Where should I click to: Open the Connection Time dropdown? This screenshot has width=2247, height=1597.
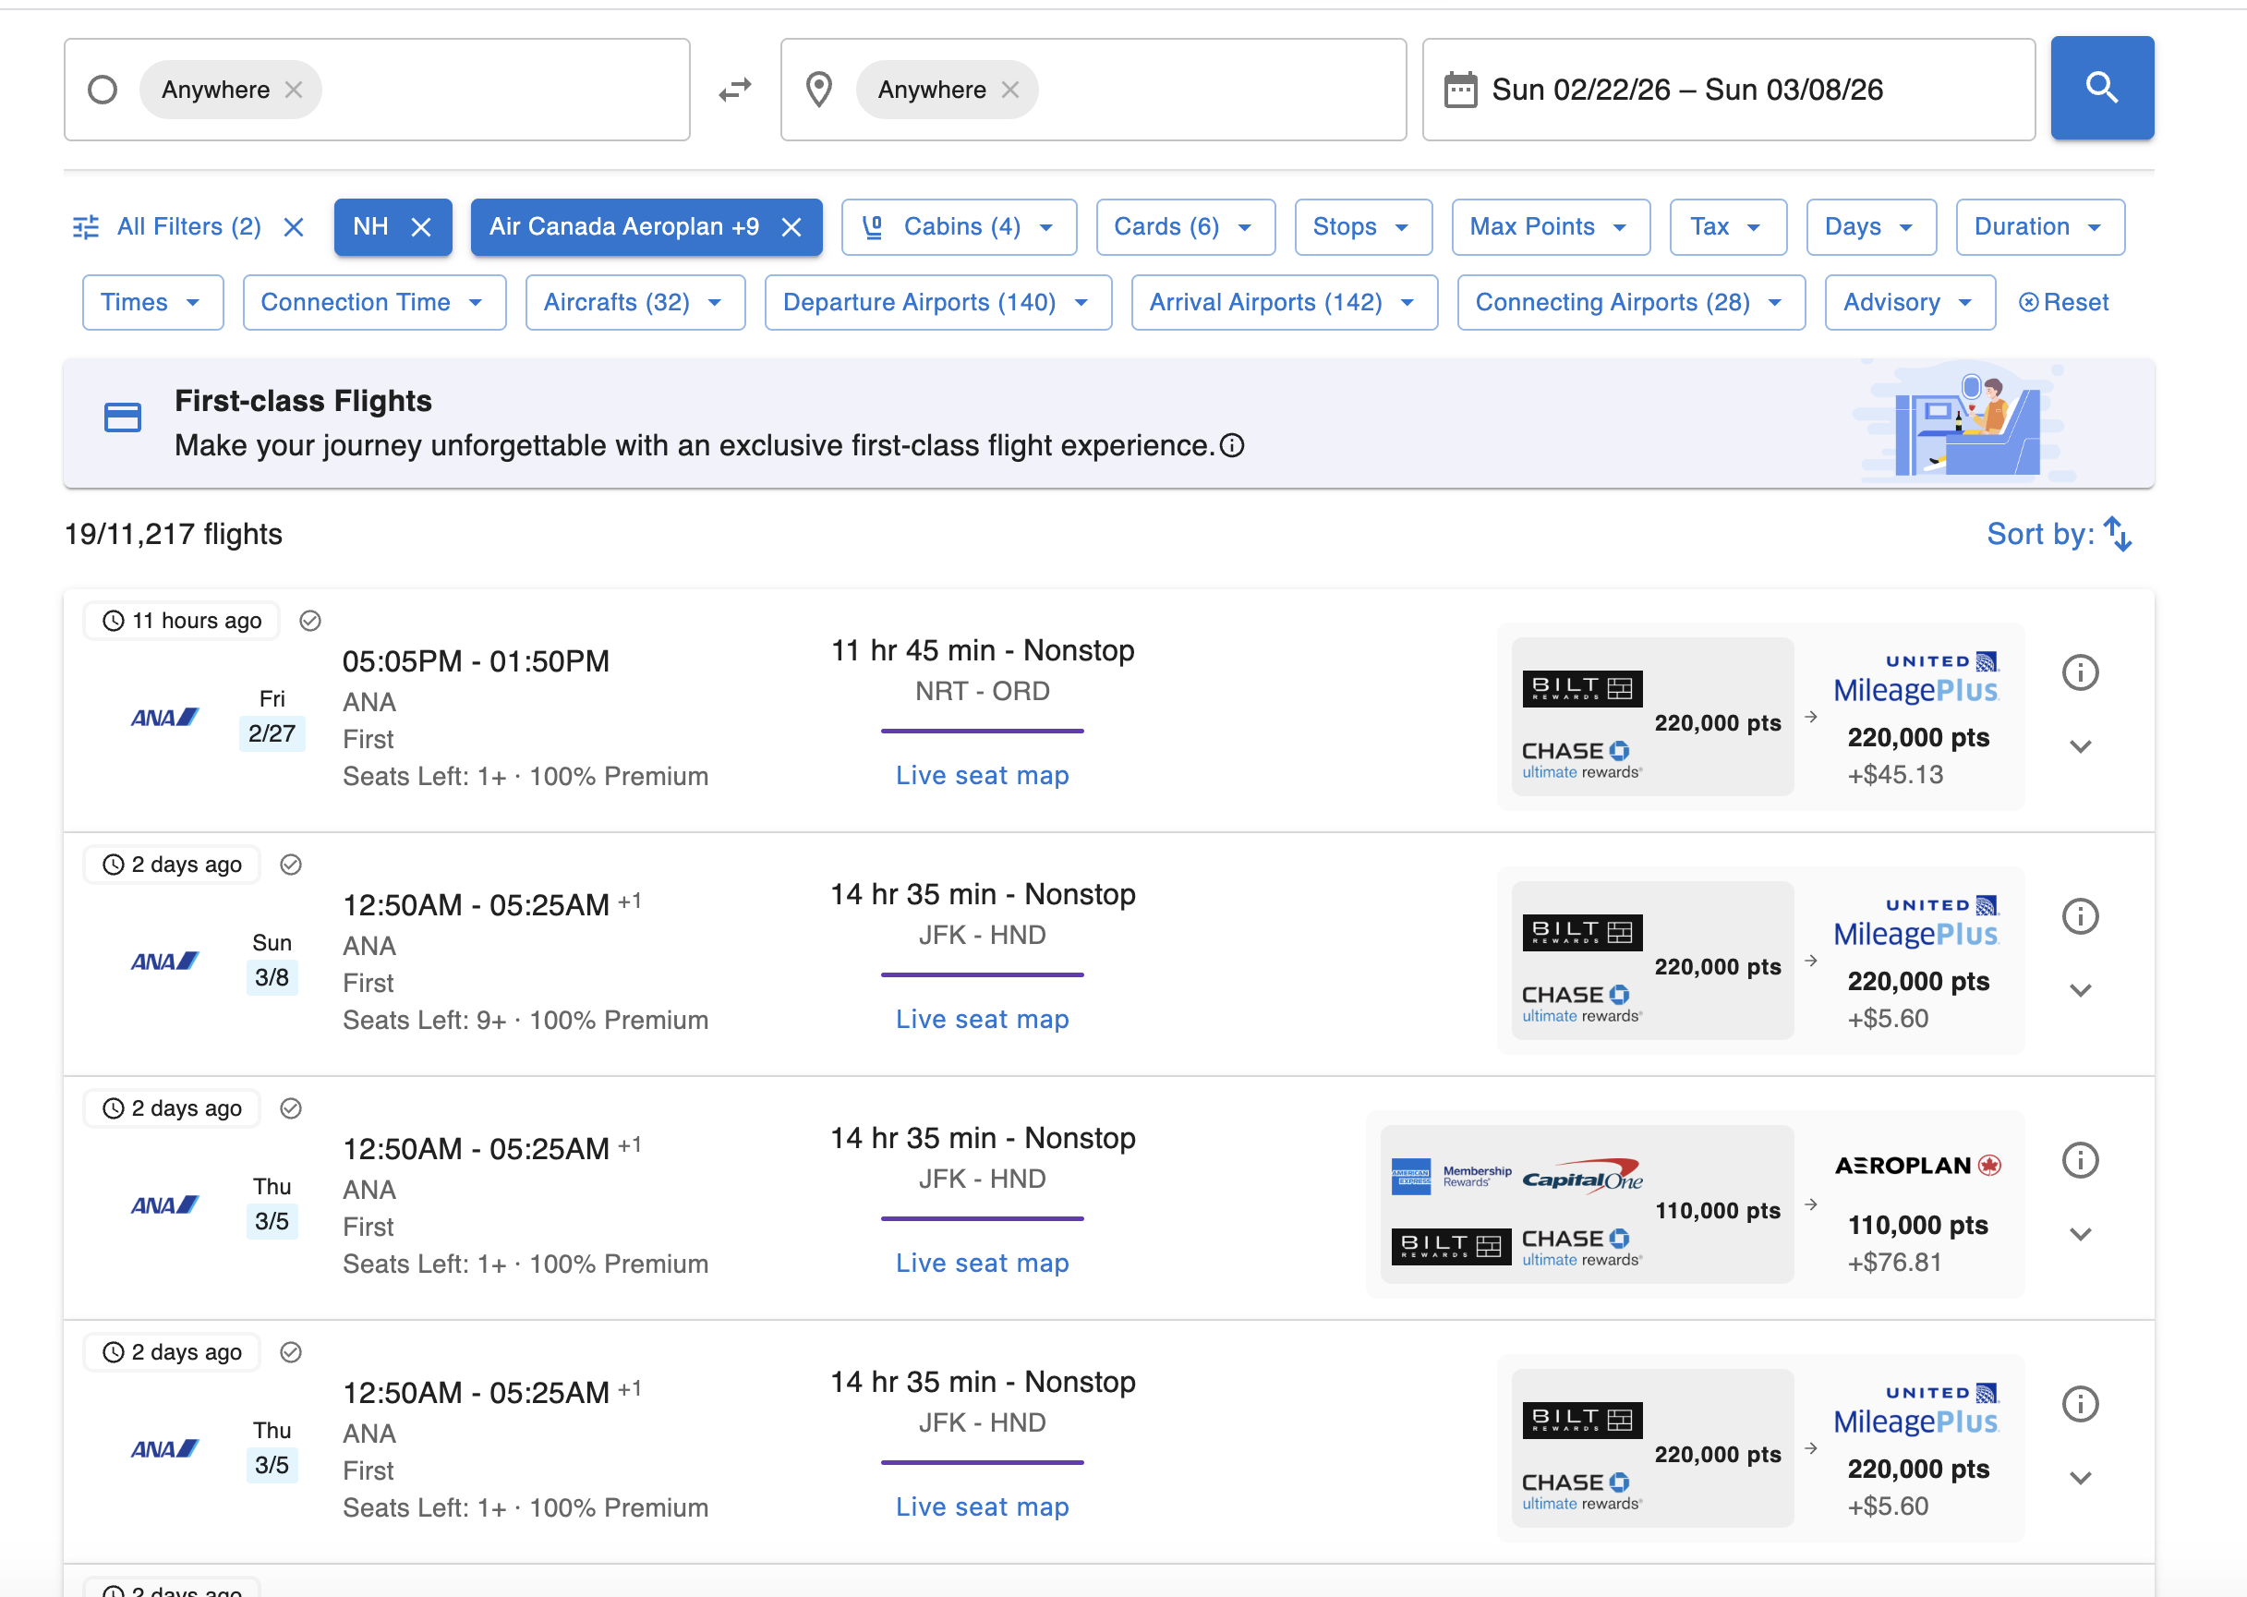(374, 302)
